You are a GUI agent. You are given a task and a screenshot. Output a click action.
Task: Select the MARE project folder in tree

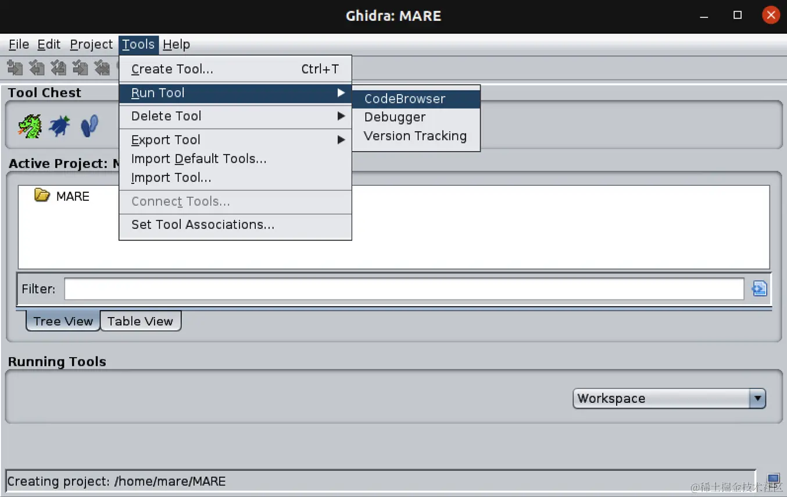[x=62, y=196]
